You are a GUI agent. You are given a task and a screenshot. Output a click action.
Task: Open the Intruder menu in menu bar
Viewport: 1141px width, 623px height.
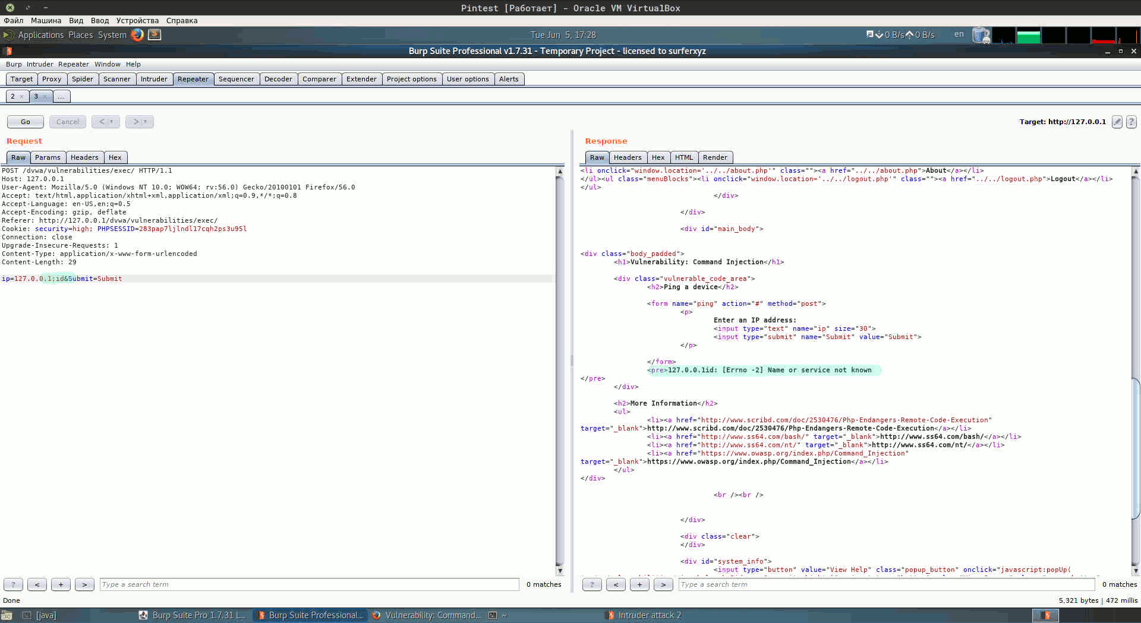click(x=40, y=64)
